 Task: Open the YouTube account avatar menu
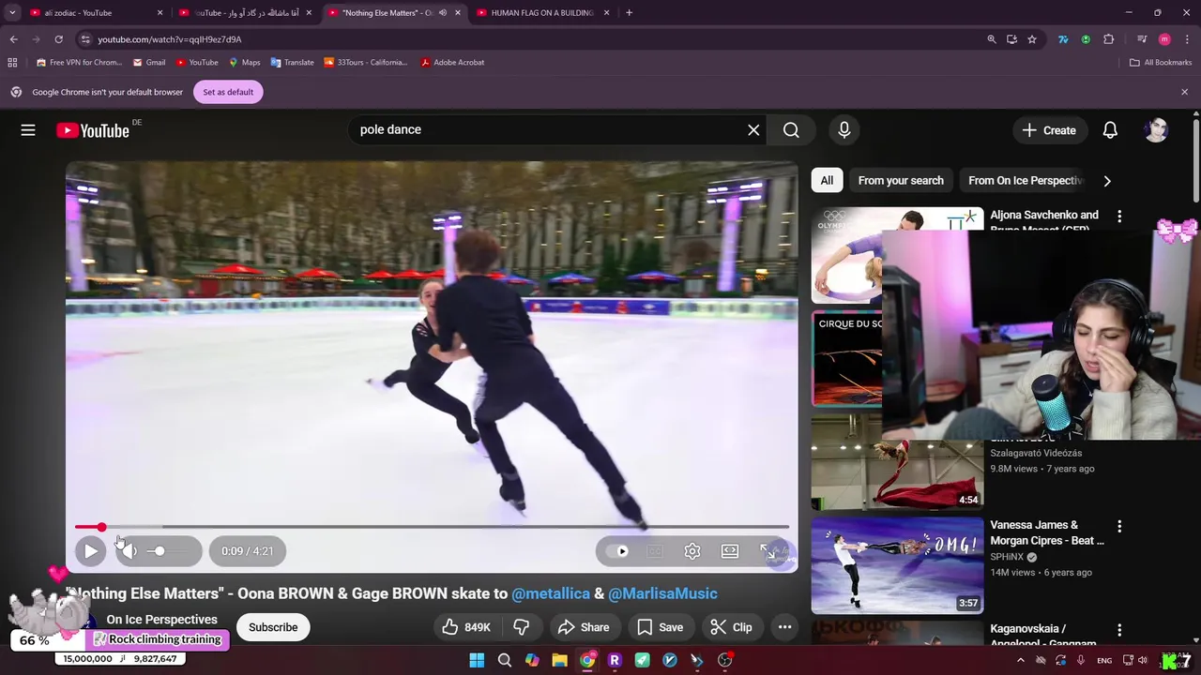(1156, 130)
